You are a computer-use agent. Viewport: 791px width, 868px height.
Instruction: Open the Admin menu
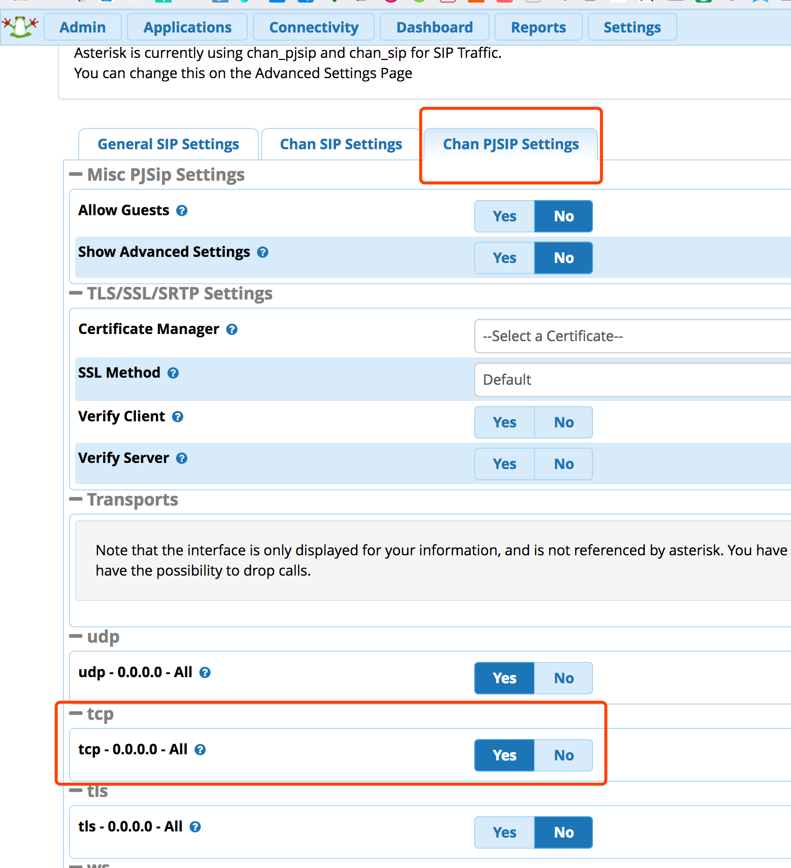tap(83, 27)
